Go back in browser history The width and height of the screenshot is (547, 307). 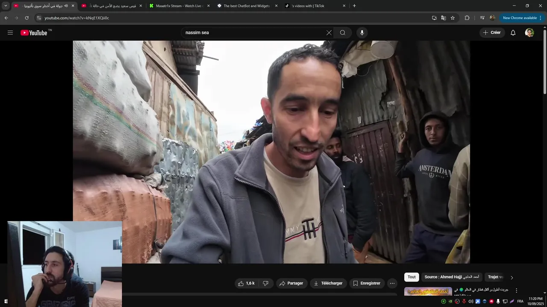click(6, 18)
